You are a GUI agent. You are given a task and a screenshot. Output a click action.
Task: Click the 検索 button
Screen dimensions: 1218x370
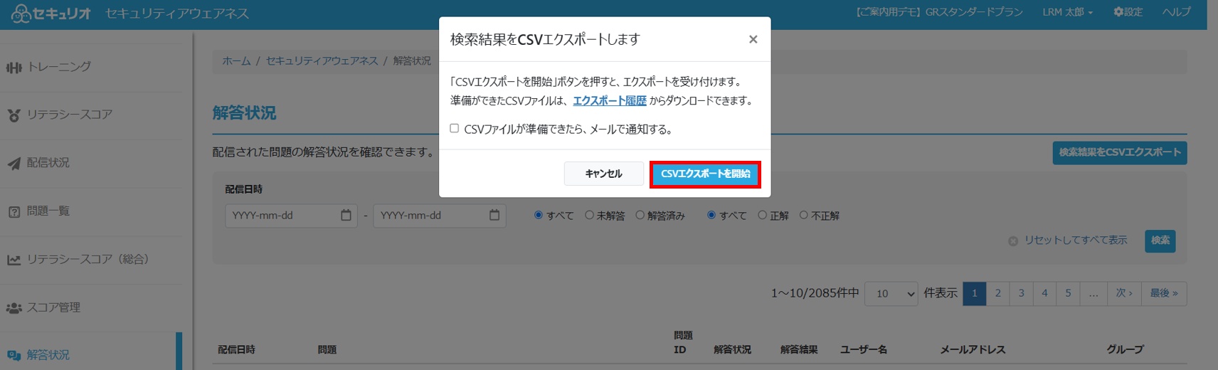tap(1160, 240)
